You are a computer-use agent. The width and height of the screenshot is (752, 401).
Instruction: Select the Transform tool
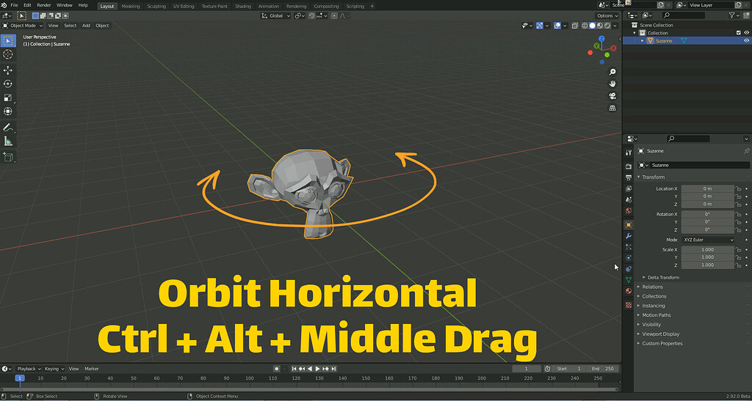point(7,111)
